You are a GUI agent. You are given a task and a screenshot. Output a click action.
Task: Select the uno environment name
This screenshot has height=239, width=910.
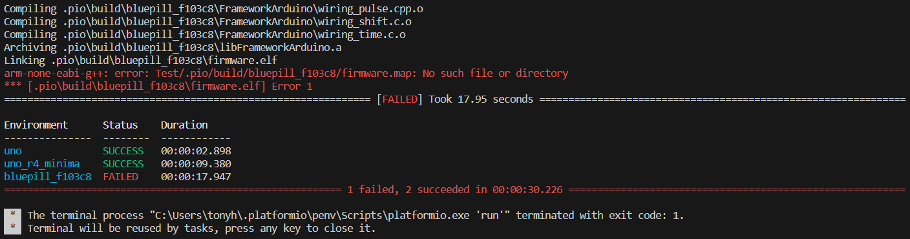point(13,151)
